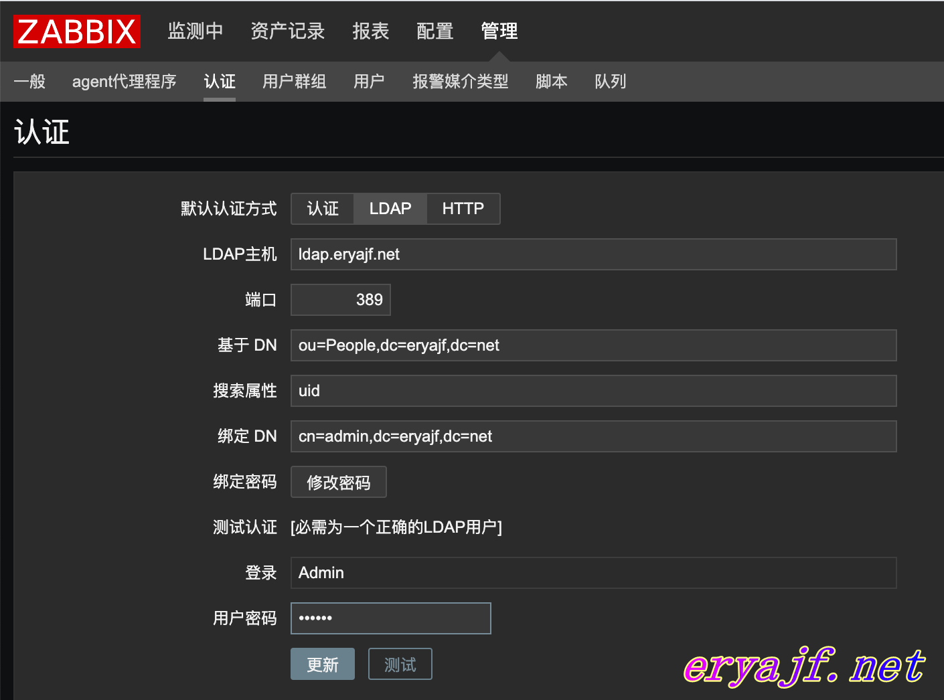The height and width of the screenshot is (700, 944).
Task: Click the ZABBIX logo
Action: (x=77, y=31)
